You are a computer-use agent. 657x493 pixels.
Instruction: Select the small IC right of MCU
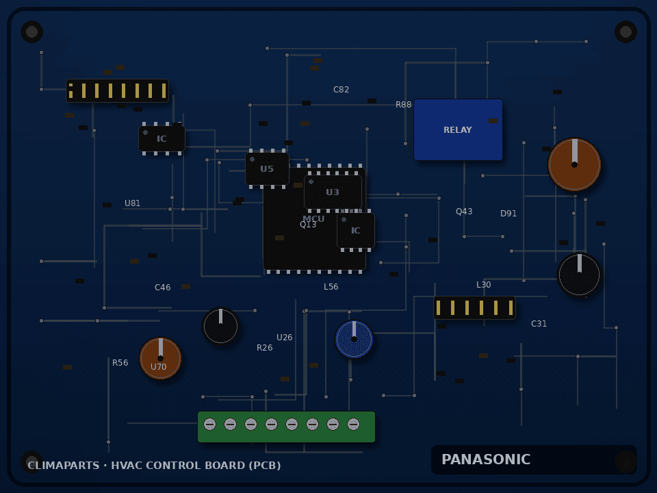coord(356,230)
